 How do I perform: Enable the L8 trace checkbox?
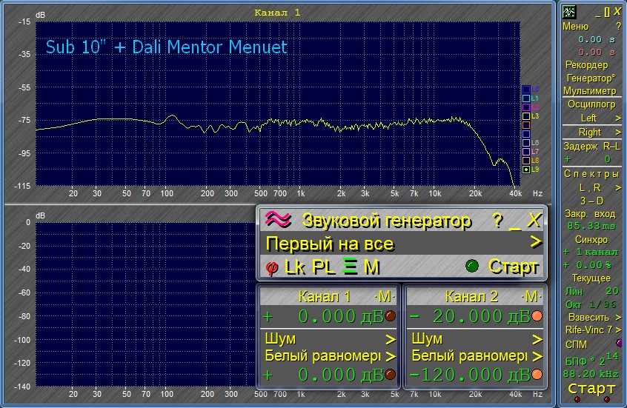click(526, 161)
